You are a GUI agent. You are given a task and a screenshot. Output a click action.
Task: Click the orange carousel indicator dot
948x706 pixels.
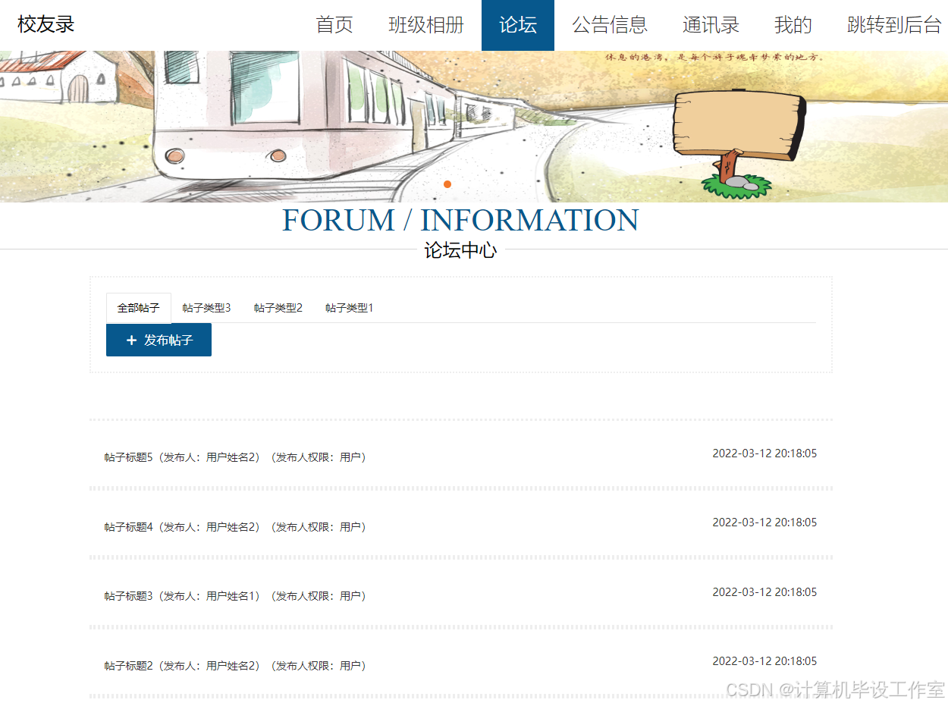[x=447, y=184]
